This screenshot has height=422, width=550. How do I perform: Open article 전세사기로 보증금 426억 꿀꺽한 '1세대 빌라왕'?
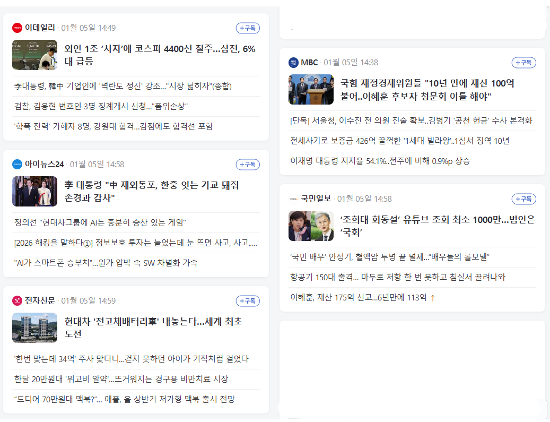pos(400,141)
